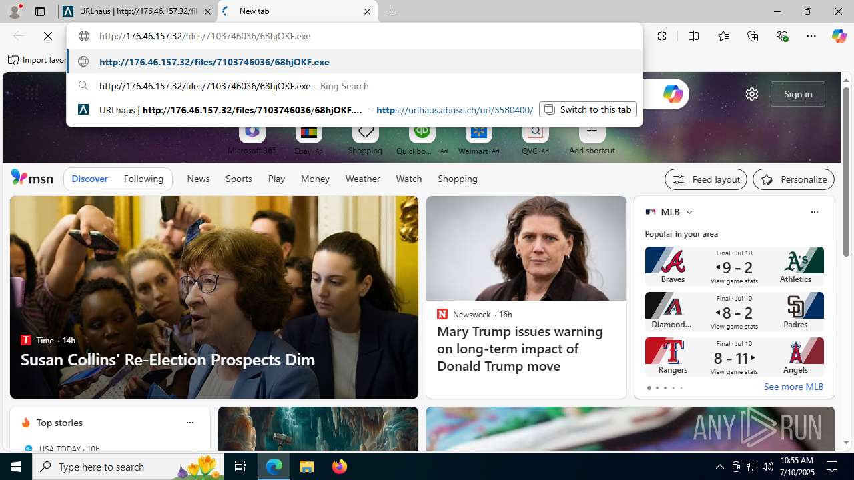Show hidden tray icons
The width and height of the screenshot is (854, 480).
[719, 467]
